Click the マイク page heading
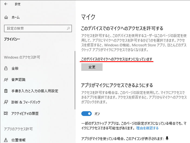Screen dimensions: 190x143 [88, 17]
